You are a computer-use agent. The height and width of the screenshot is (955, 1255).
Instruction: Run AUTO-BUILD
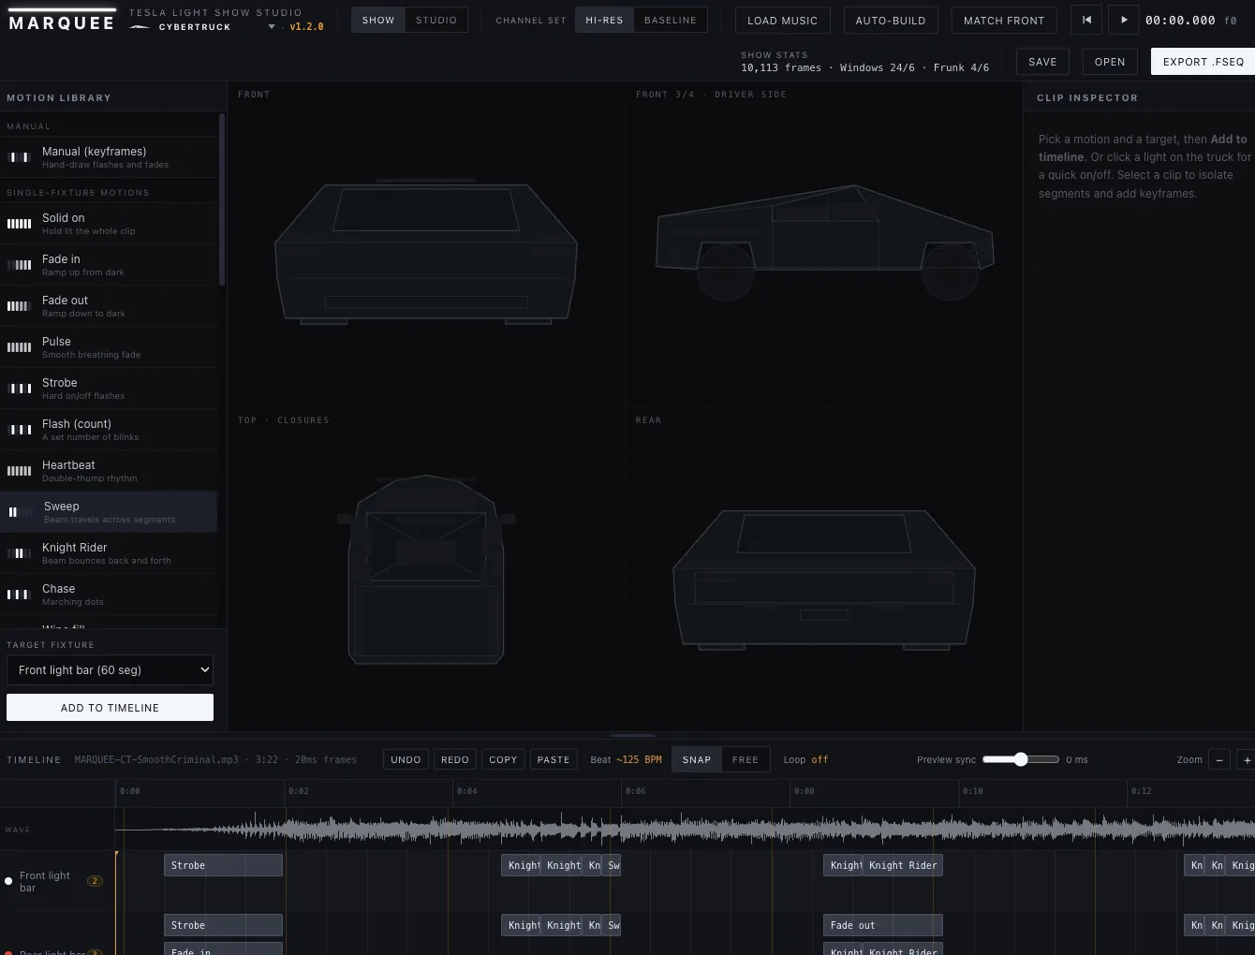(891, 20)
